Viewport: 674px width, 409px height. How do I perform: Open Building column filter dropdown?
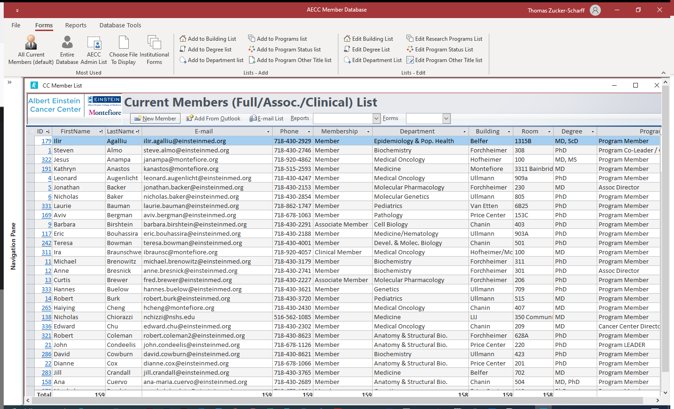[509, 132]
